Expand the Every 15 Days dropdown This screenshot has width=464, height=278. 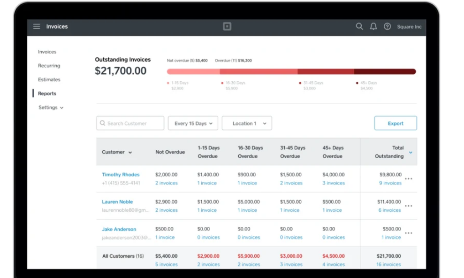pos(193,124)
